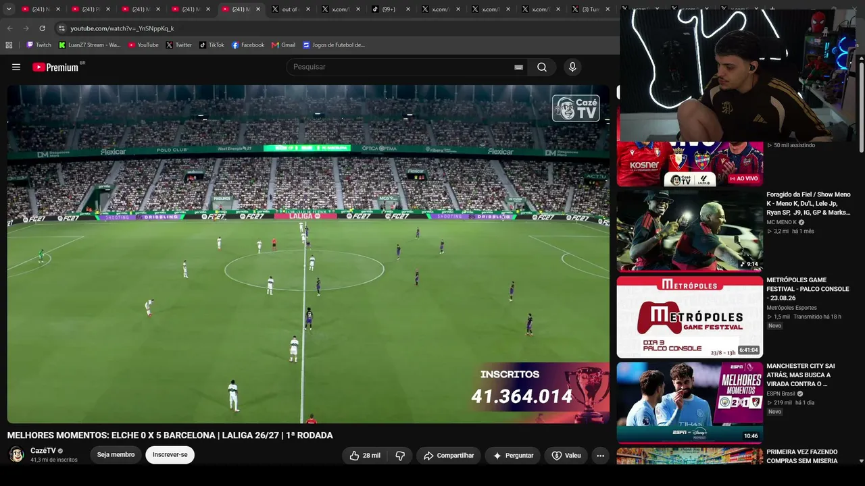Image resolution: width=865 pixels, height=486 pixels.
Task: Open 'METRÓPOLES GAME FESTIVAL' video title
Action: point(808,289)
